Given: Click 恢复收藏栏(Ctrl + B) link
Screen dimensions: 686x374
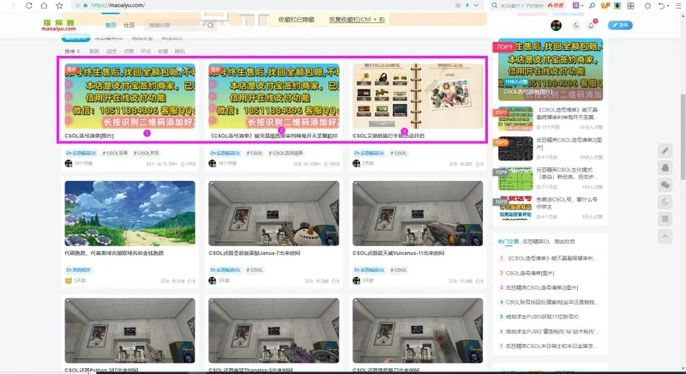Looking at the screenshot, I should (x=357, y=20).
